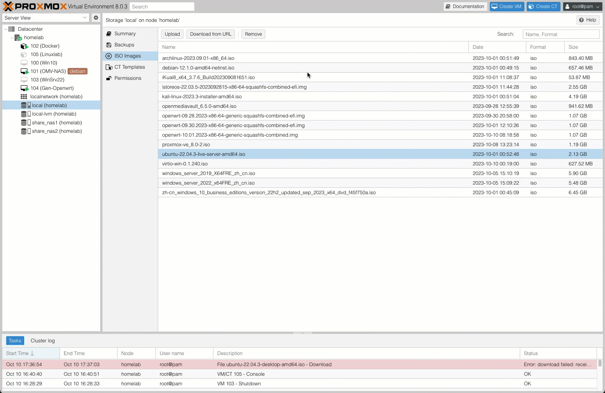The width and height of the screenshot is (605, 393).
Task: Open the root@pam user menu
Action: tap(582, 7)
